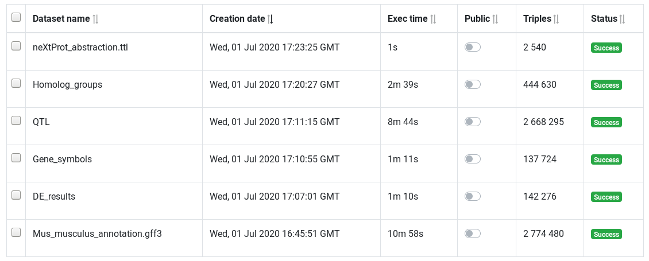Click the Homolog_groups Success status badge
Viewport: 649px width, 261px height.
pyautogui.click(x=606, y=85)
